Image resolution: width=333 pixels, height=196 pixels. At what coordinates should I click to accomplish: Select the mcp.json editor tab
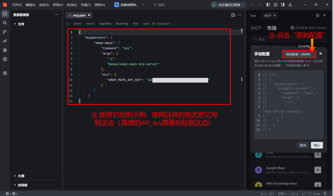tap(79, 15)
